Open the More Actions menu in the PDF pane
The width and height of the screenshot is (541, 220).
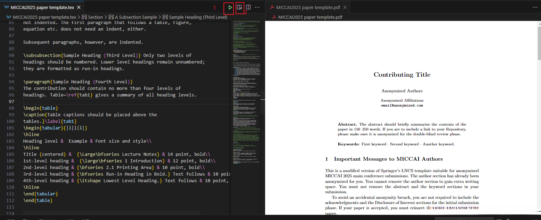click(x=534, y=7)
